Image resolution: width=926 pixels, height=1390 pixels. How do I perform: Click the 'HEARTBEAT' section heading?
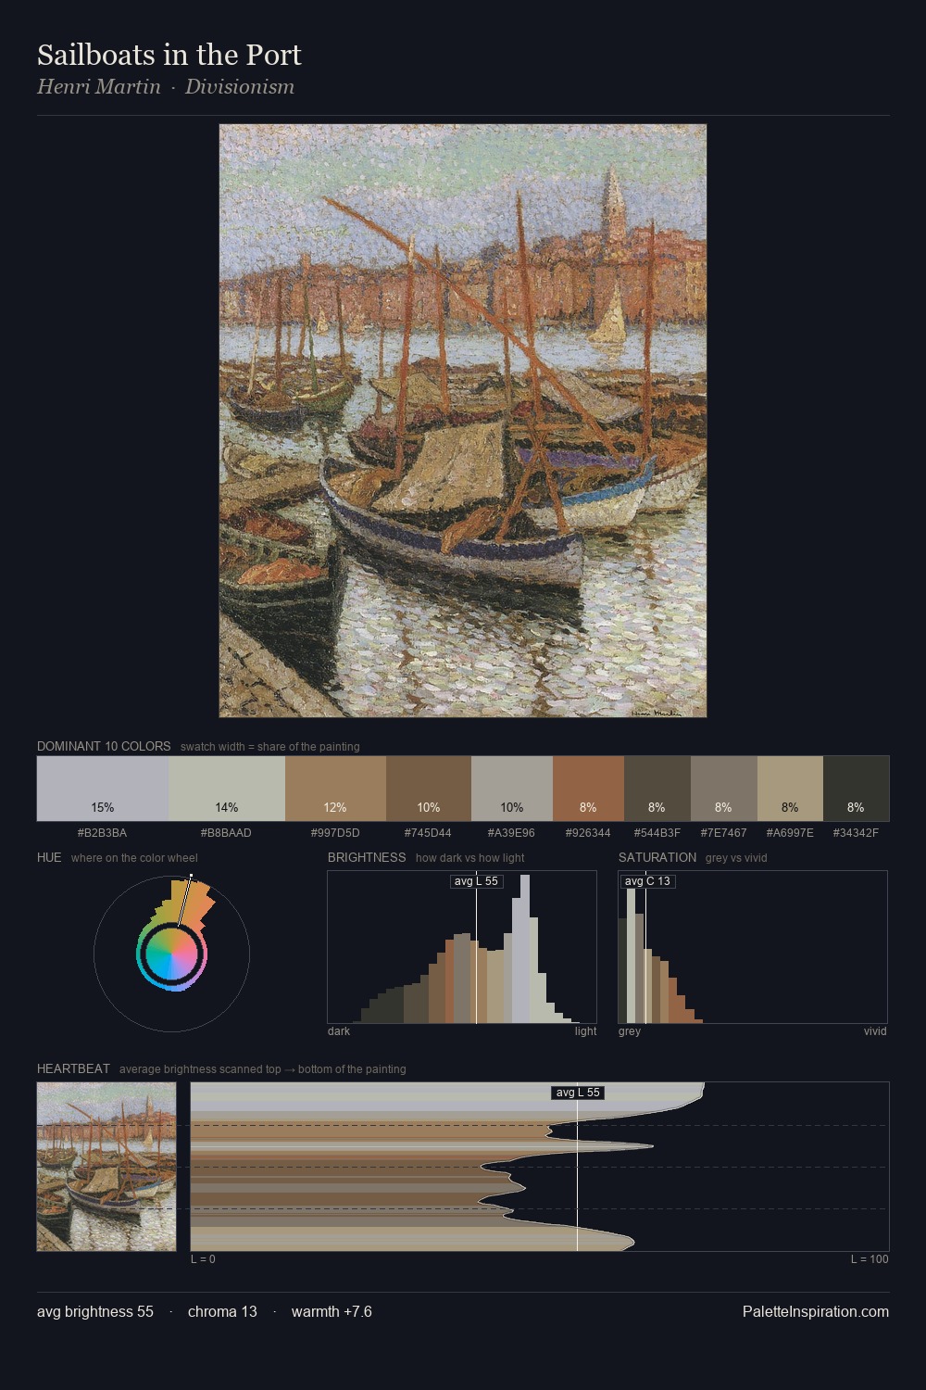click(73, 1068)
